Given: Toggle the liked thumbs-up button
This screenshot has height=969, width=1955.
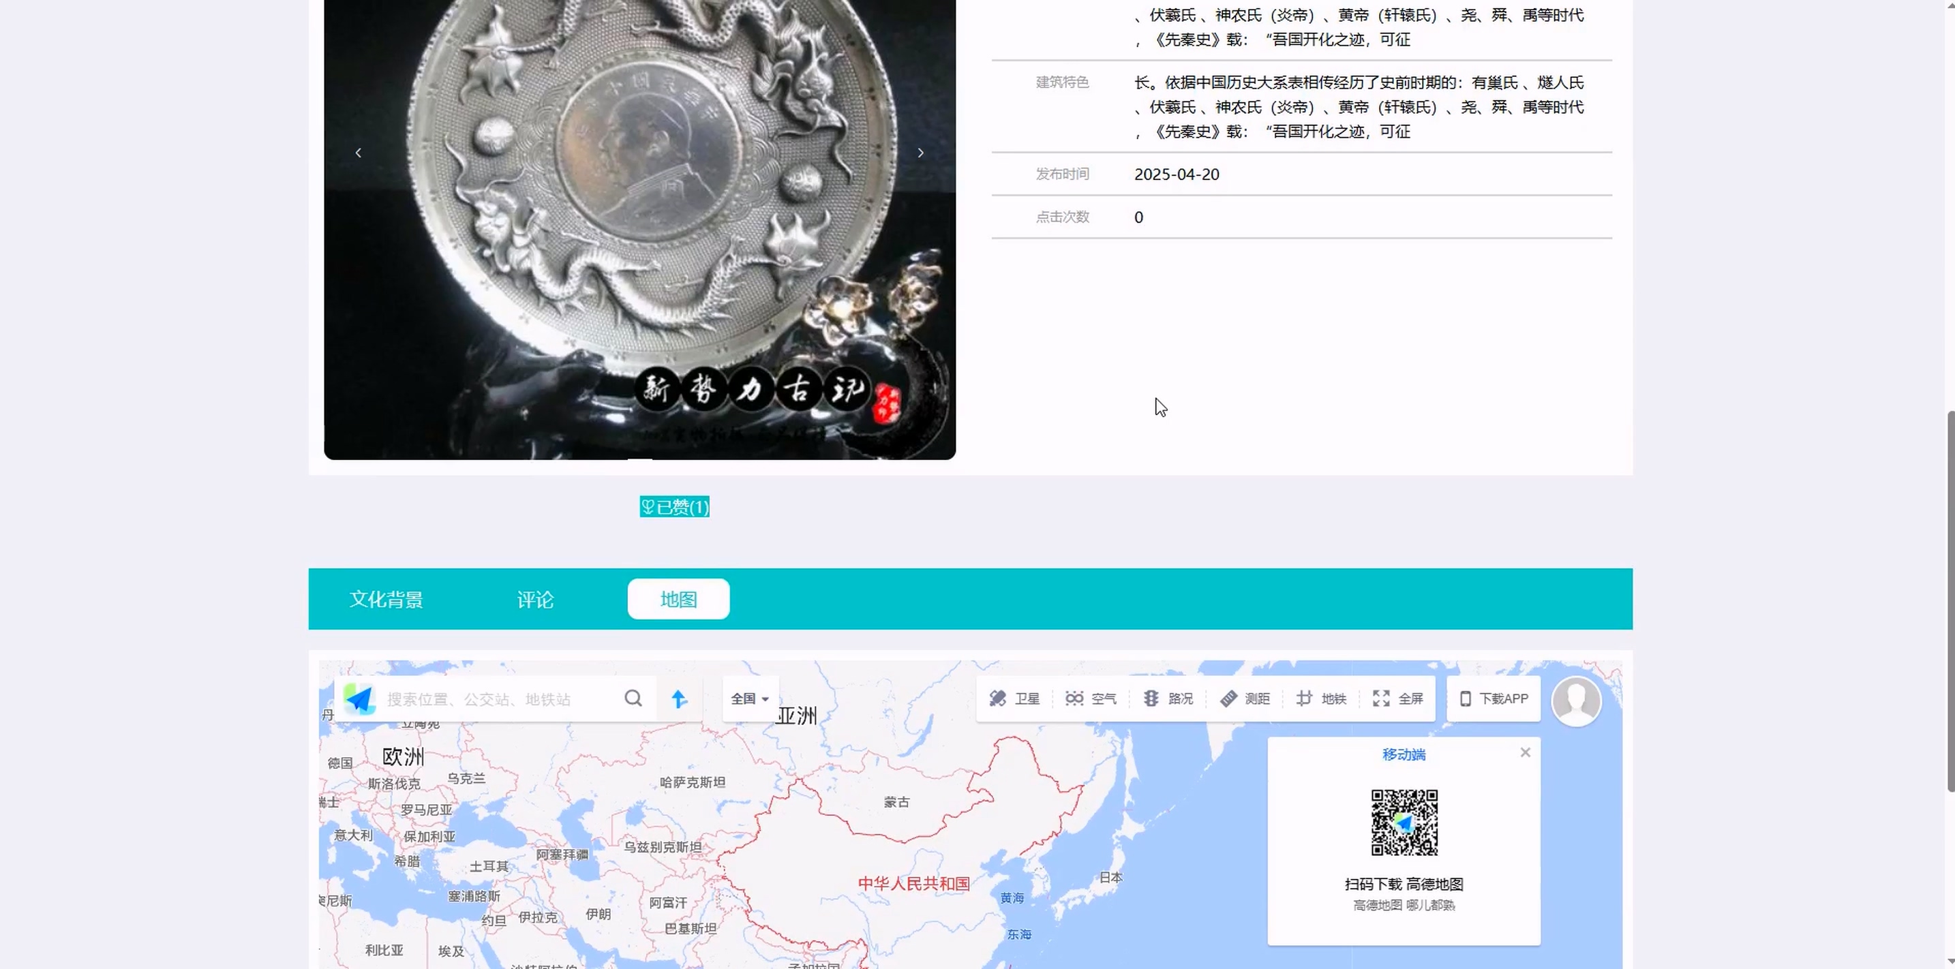Looking at the screenshot, I should [674, 507].
